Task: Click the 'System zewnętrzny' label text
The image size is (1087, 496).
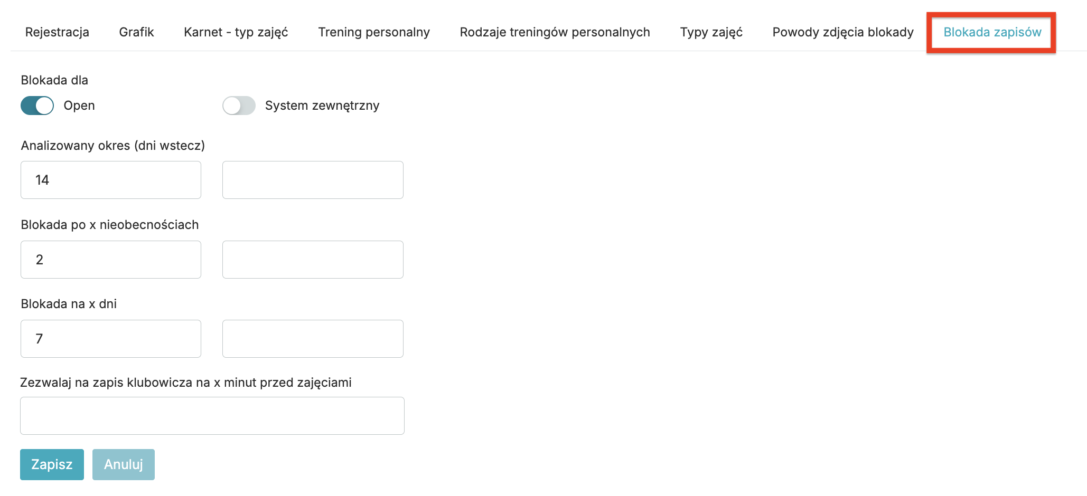Action: [322, 106]
